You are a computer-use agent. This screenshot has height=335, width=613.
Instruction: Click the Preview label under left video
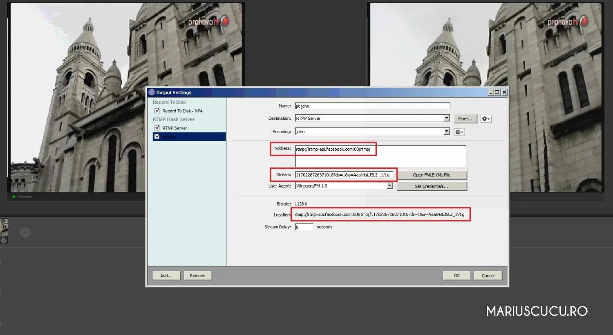(x=25, y=197)
